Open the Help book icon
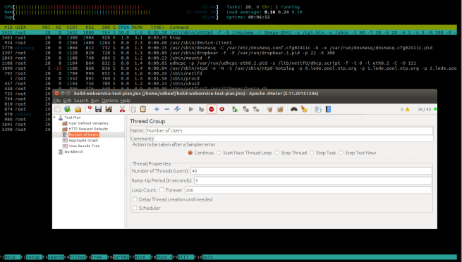 (x=328, y=109)
